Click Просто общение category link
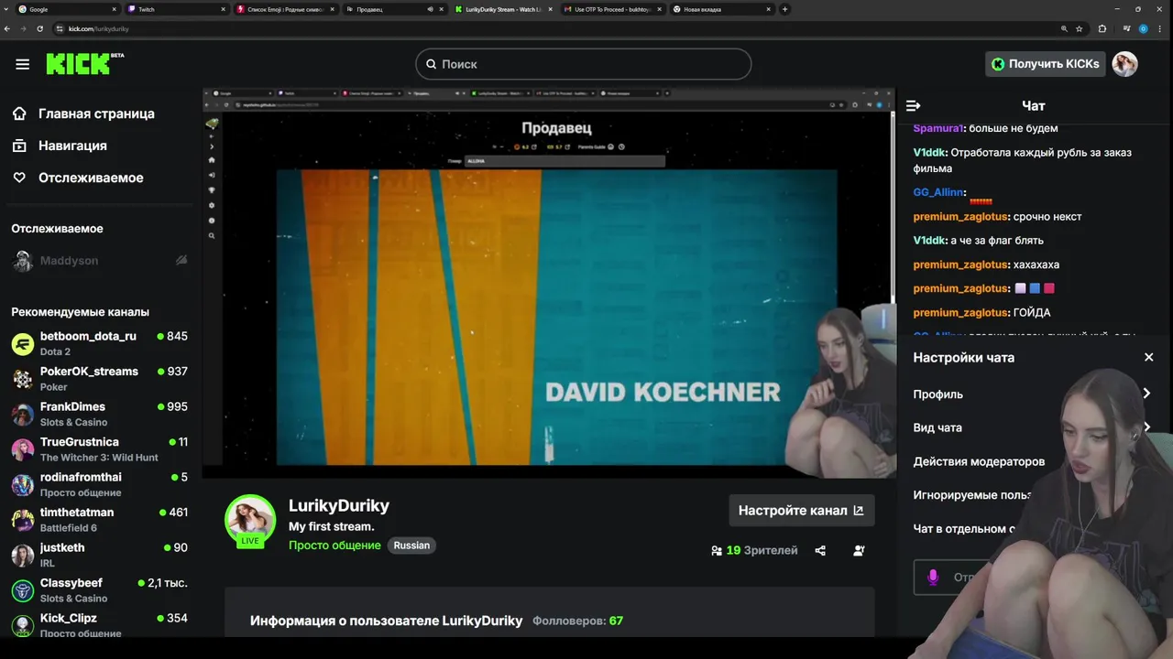Screen dimensions: 1173x659 334,546
